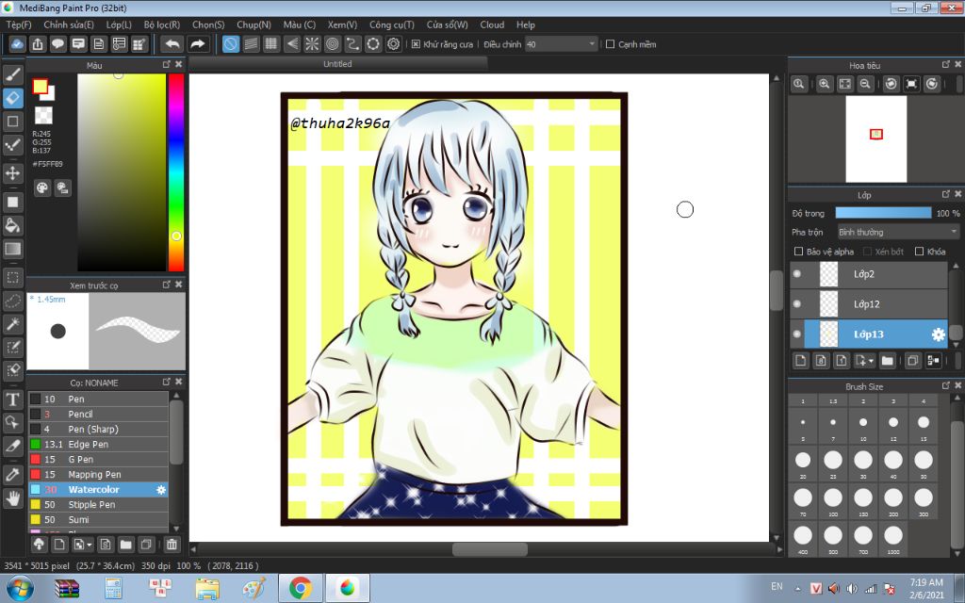The height and width of the screenshot is (603, 965).
Task: Toggle the Khử răng cưa checkbox
Action: pyautogui.click(x=416, y=44)
